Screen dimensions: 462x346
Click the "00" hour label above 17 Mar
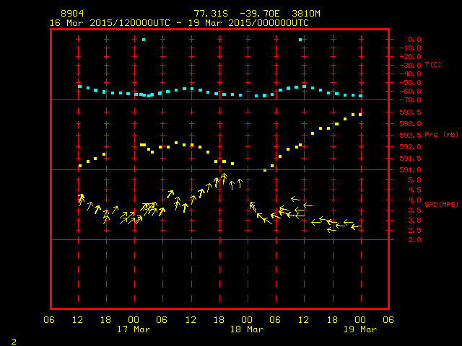coord(134,320)
